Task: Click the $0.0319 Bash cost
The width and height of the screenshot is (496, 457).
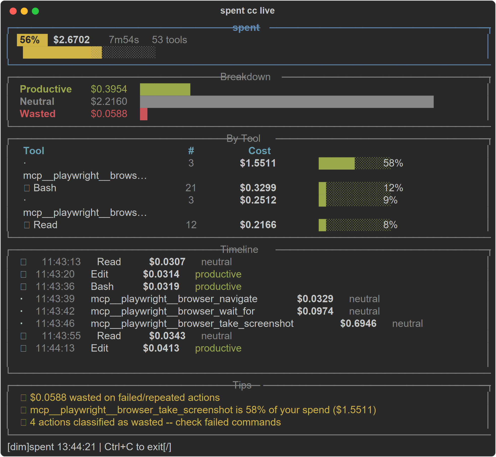Action: 161,287
